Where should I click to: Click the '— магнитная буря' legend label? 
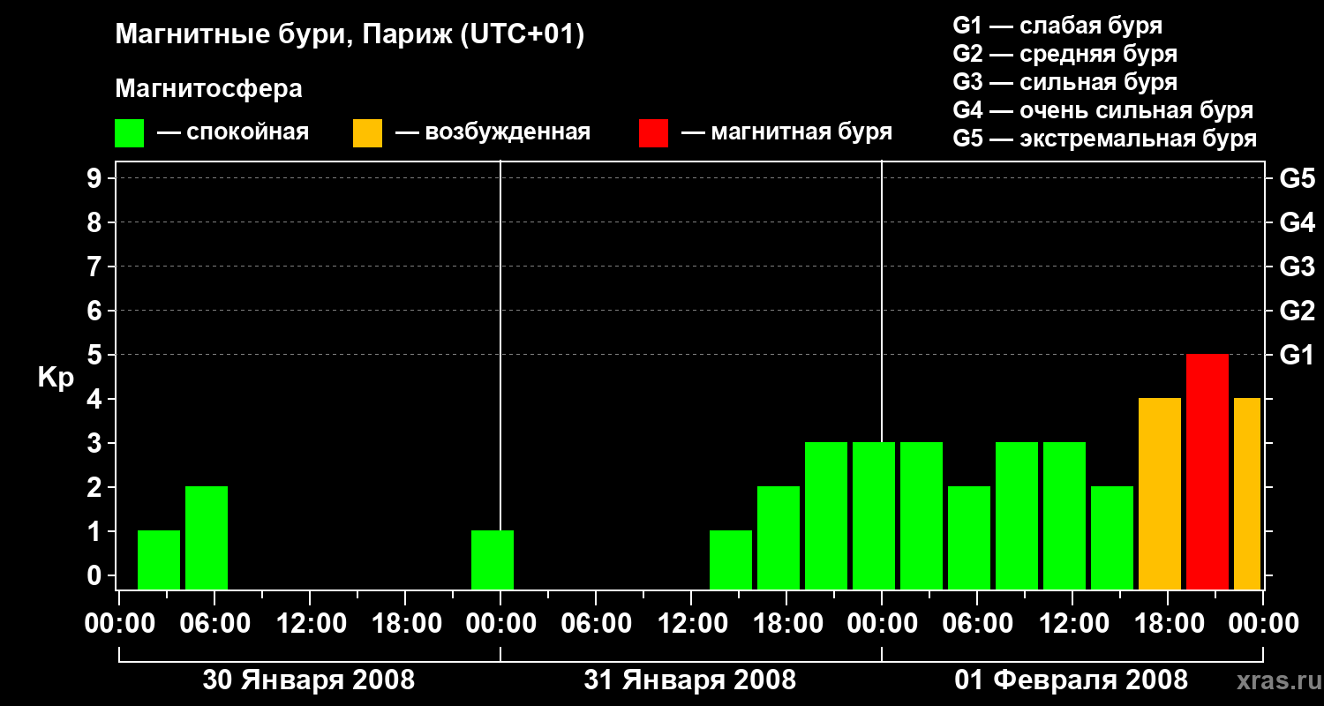coord(787,132)
